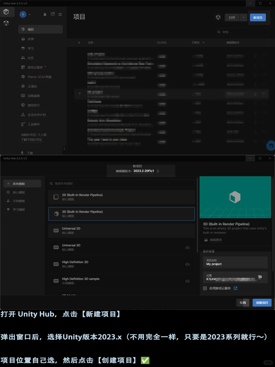Click the 阅读更多 link

[215, 240]
